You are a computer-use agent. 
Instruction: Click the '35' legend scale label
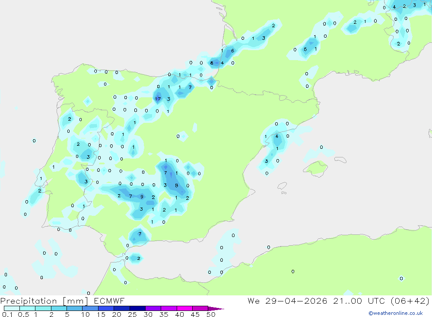(164, 314)
